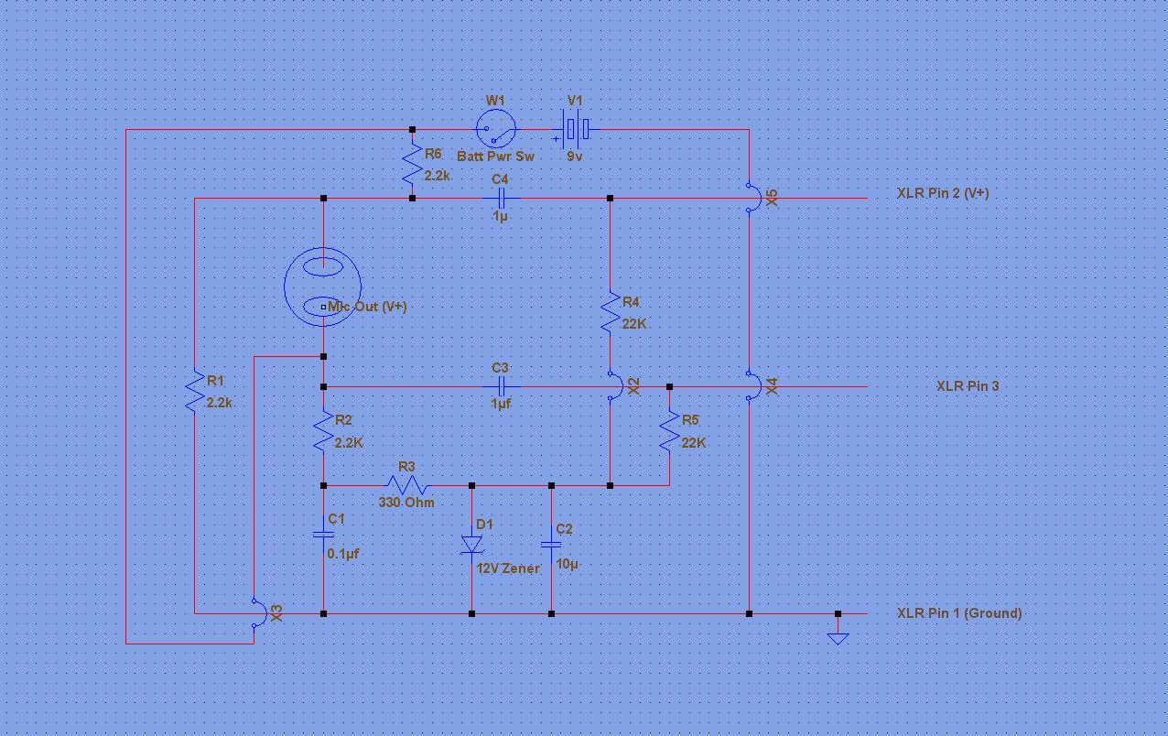Click the Batt Pwr Sw label
The width and height of the screenshot is (1168, 736).
coord(495,157)
